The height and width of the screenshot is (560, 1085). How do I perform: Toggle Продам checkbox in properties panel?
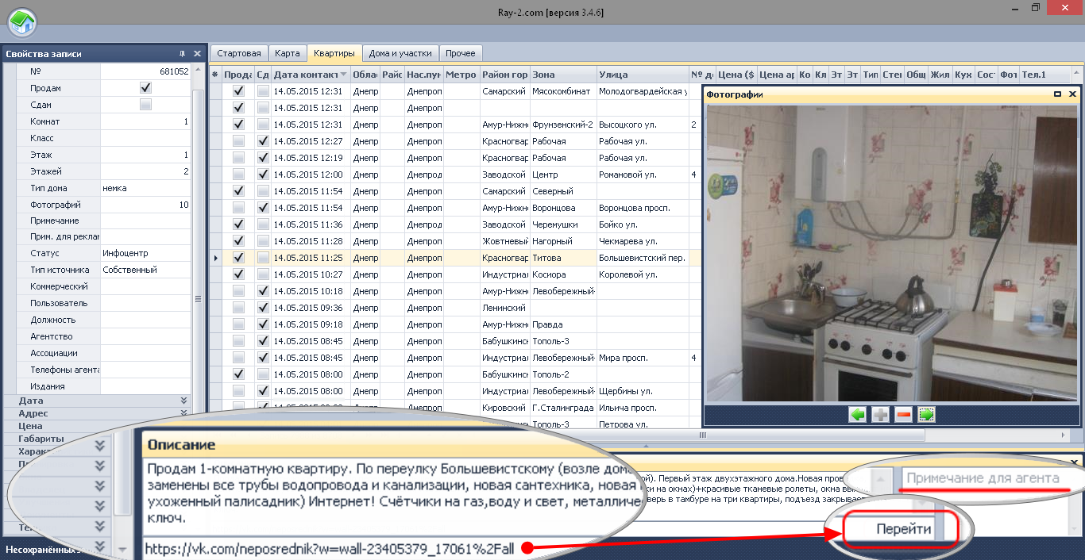(145, 88)
